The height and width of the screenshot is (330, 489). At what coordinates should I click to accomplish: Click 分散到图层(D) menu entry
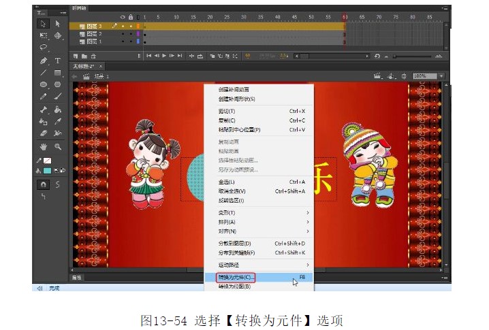235,243
